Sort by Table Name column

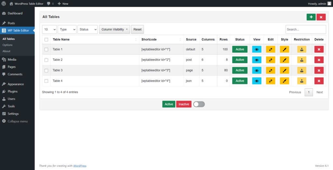tap(95, 40)
